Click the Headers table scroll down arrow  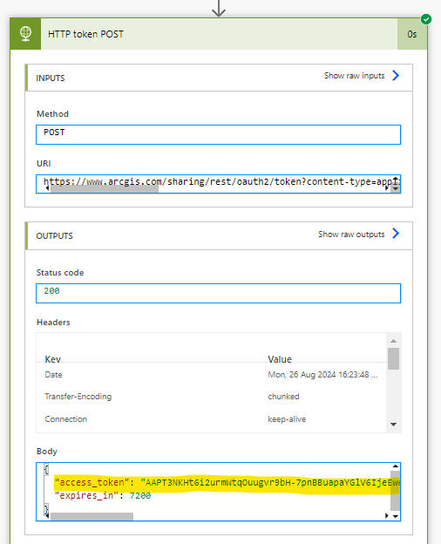pos(393,425)
